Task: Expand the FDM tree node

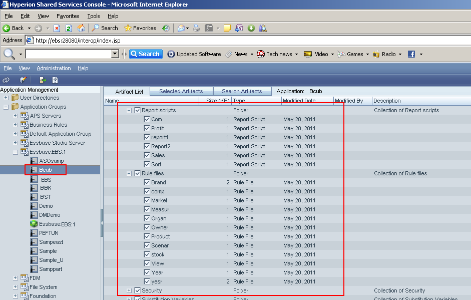Action: (x=15, y=278)
